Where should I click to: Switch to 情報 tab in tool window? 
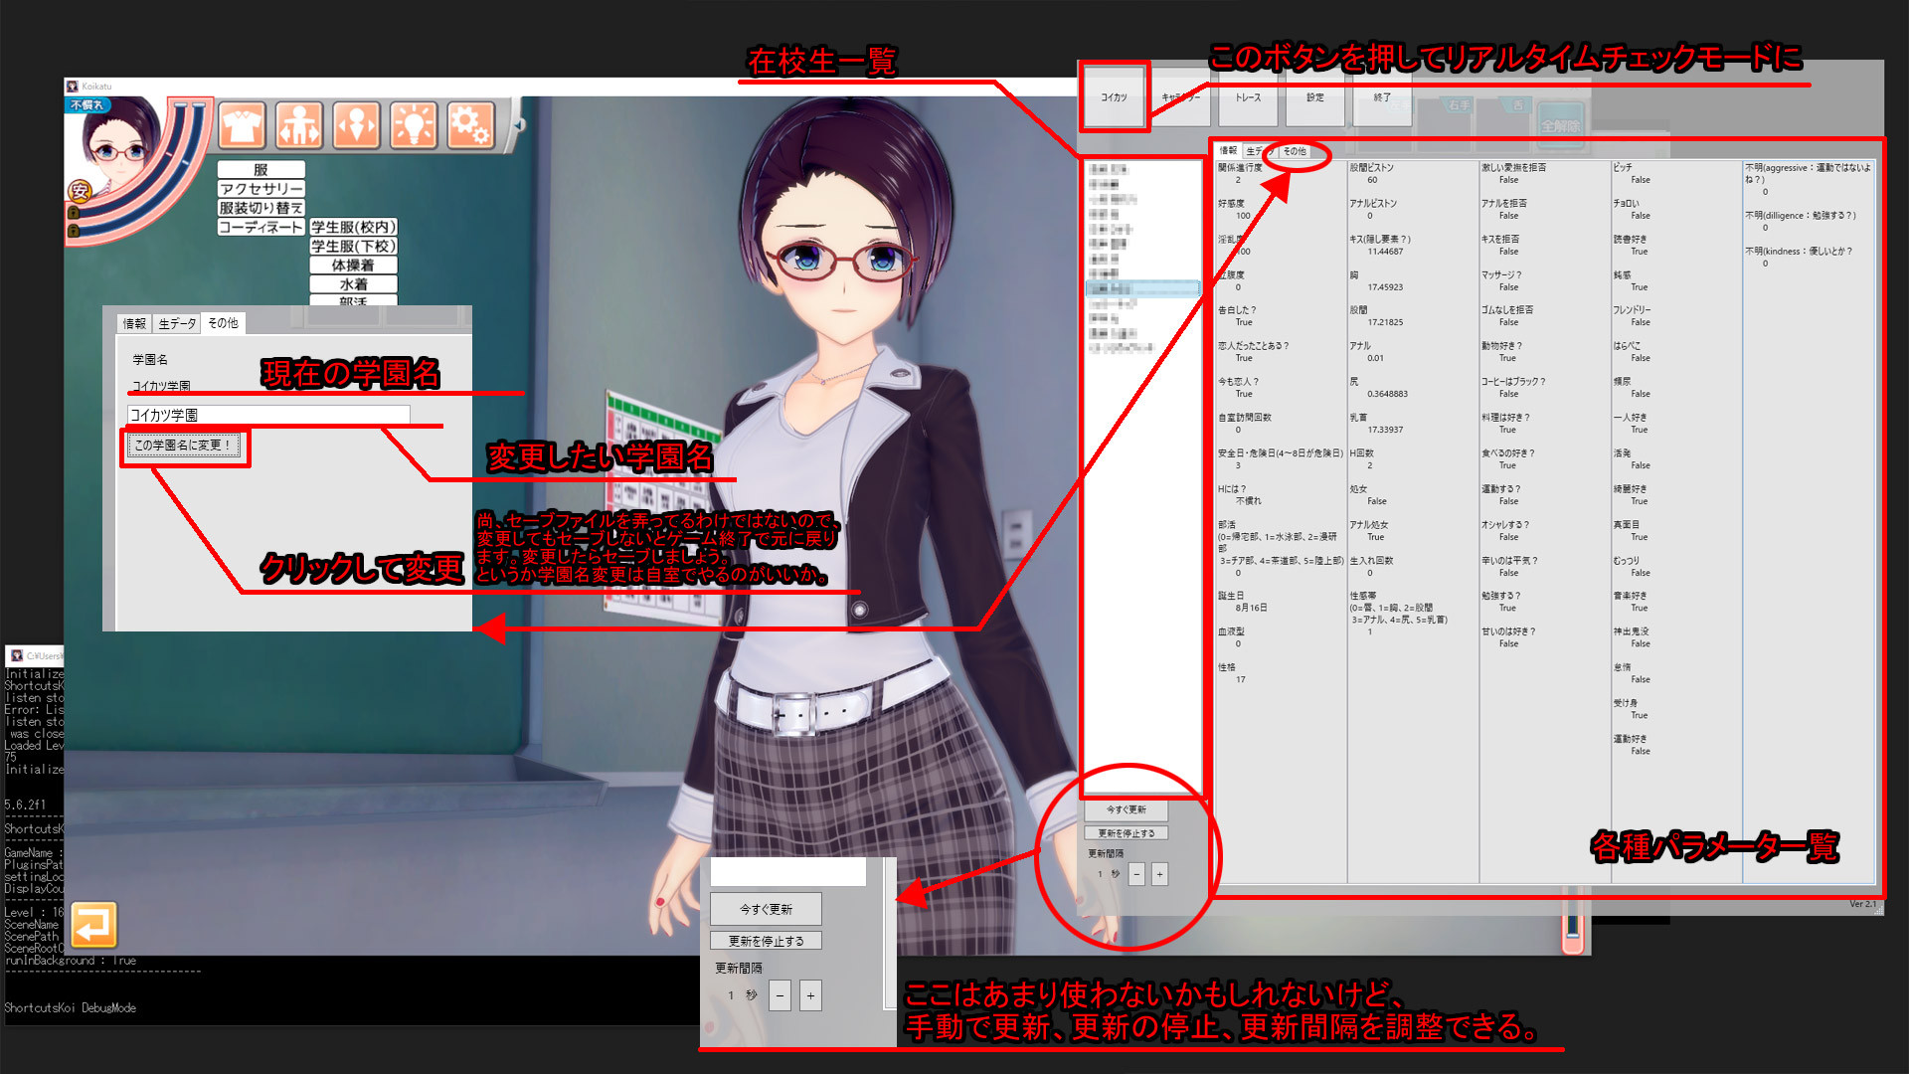point(1228,151)
